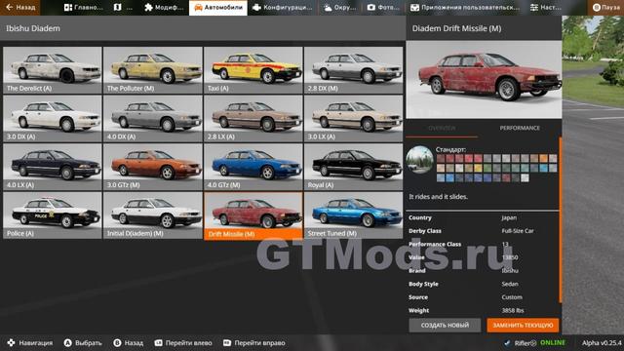Open the Конфигурация vehicle parts tab
The image size is (624, 351).
pyautogui.click(x=283, y=8)
